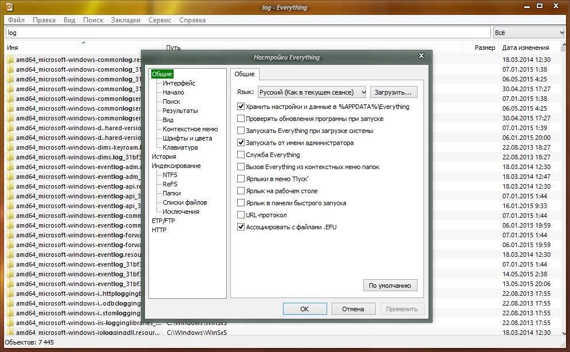Sort results by 'Размер' column header
Image resolution: width=570 pixels, height=352 pixels.
click(x=480, y=48)
